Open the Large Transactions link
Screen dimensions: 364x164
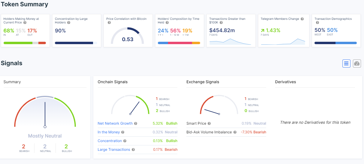point(114,150)
